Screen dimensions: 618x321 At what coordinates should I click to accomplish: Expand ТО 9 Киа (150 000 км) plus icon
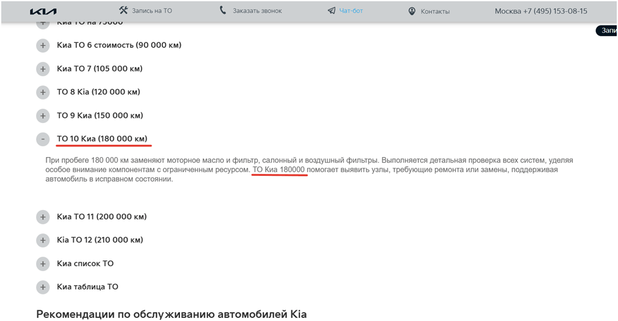43,115
